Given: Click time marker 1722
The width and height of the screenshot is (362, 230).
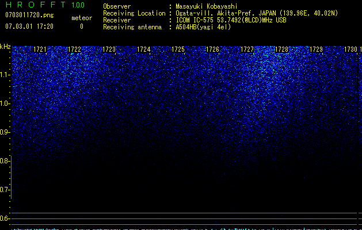Looking at the screenshot, I should [74, 49].
